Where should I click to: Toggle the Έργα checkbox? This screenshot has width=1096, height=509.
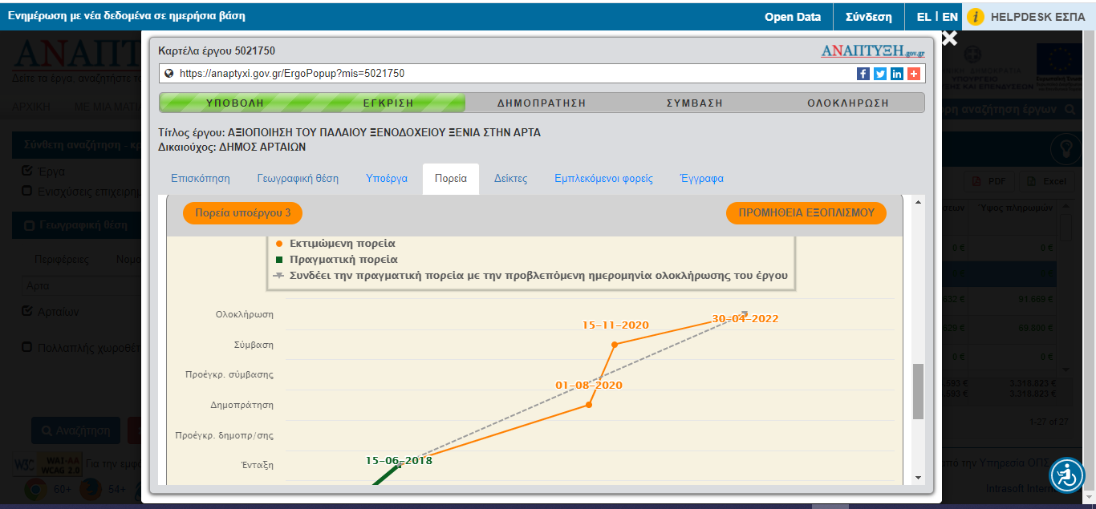(x=27, y=171)
